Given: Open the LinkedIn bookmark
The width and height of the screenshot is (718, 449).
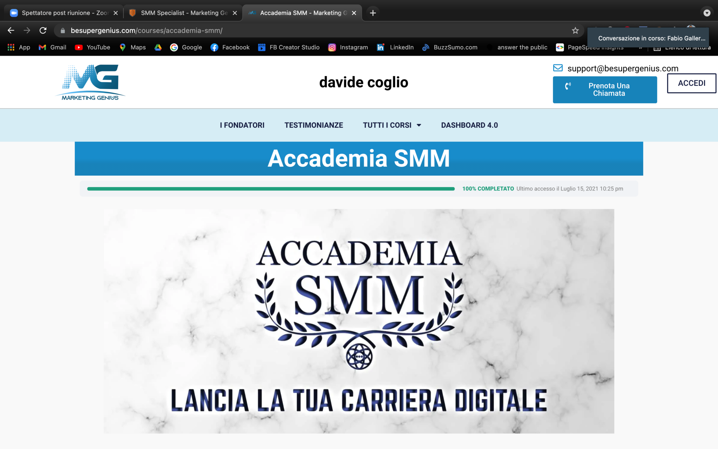Looking at the screenshot, I should 395,47.
